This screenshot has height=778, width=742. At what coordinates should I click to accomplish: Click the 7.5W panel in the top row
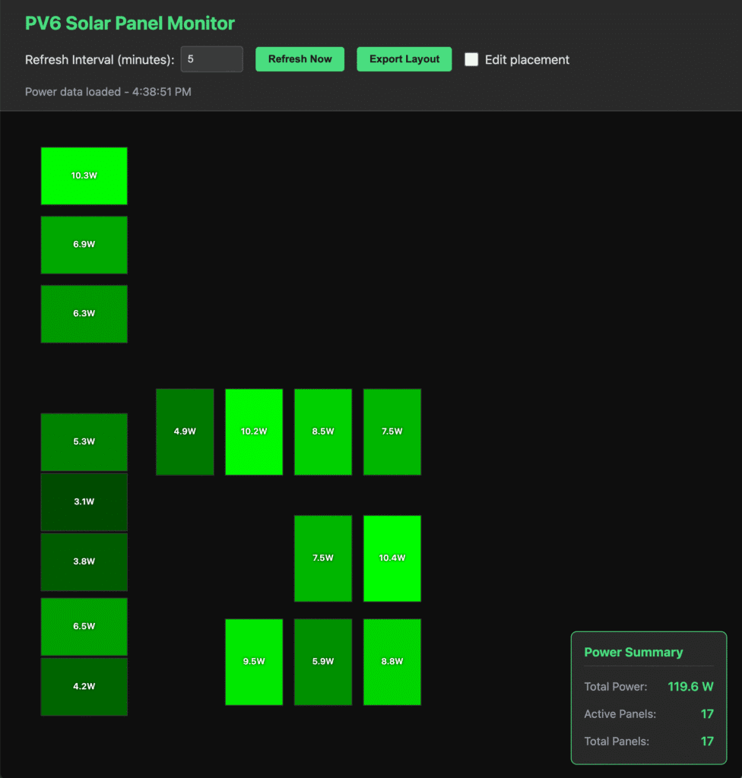pos(392,432)
